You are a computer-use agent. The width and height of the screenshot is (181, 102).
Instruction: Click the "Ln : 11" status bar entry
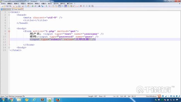(x=116, y=96)
